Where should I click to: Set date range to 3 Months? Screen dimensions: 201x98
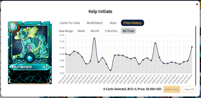[111, 31]
